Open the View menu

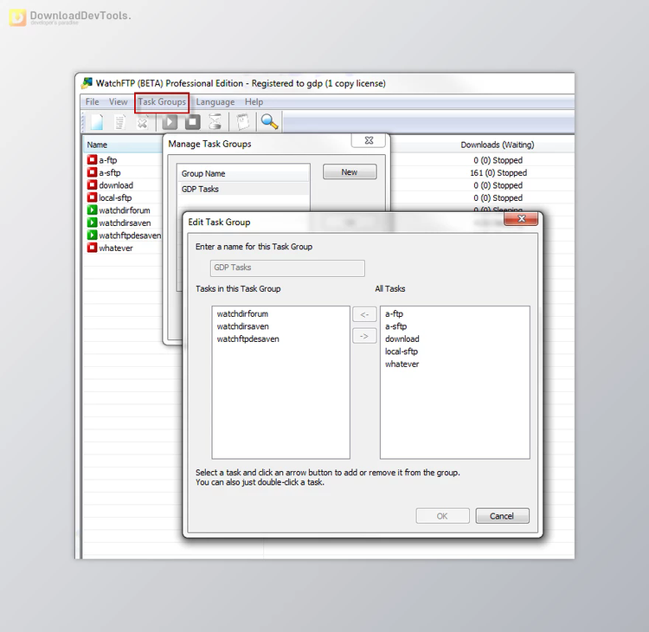click(118, 102)
